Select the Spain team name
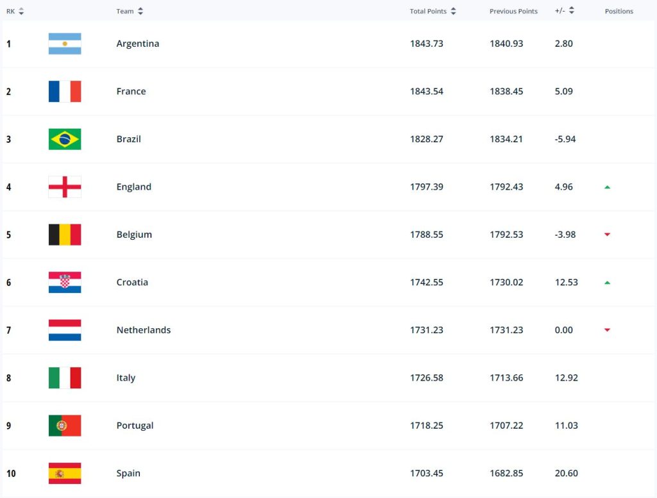657x498 pixels. [128, 474]
